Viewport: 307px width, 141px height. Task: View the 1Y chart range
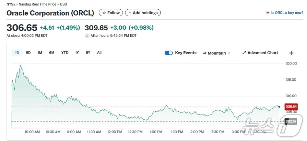click(77, 53)
